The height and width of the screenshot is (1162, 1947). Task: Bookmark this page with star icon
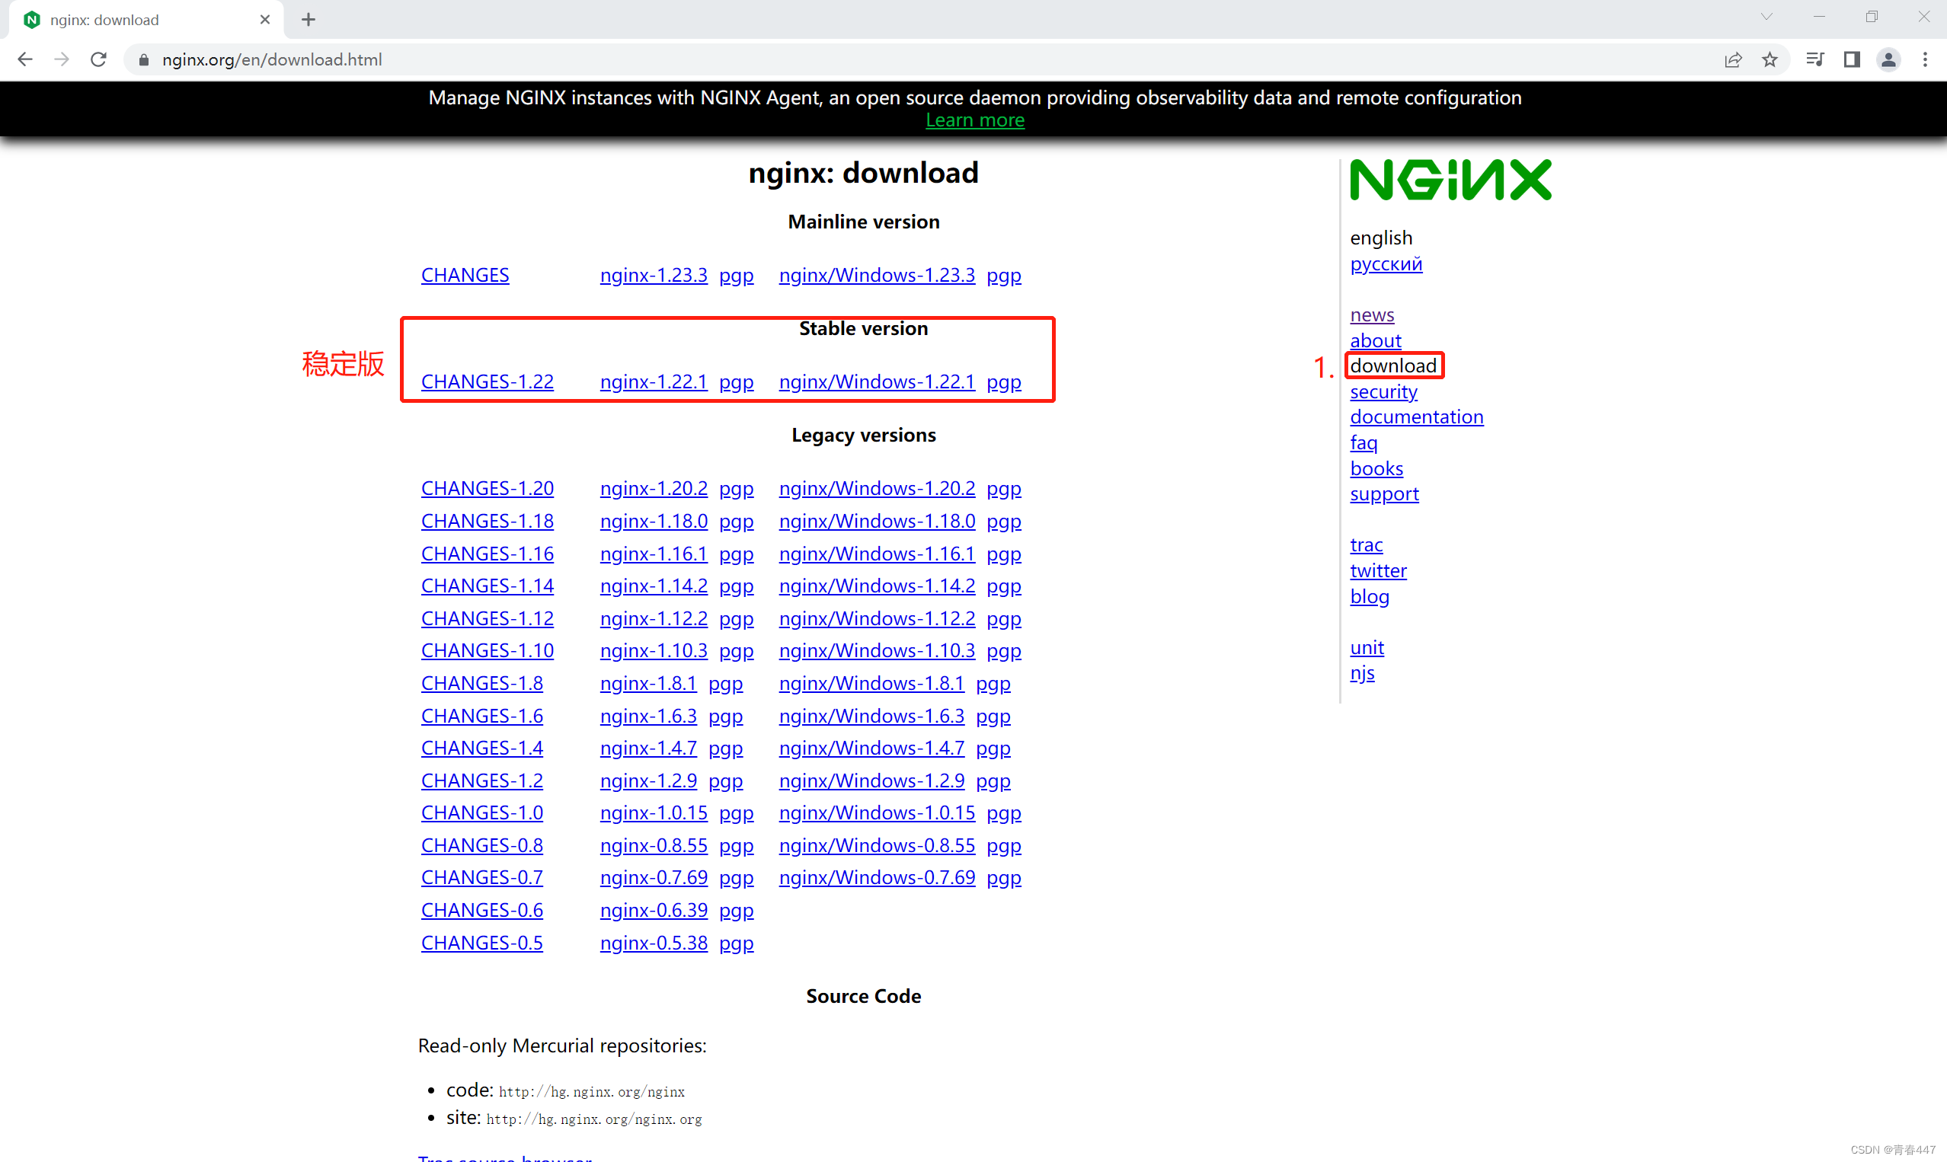[1770, 59]
